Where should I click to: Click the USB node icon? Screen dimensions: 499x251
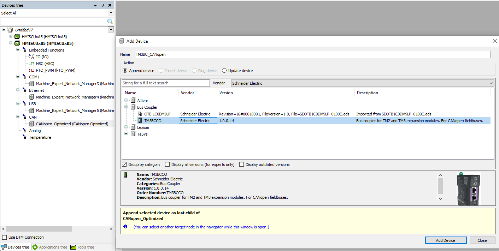pyautogui.click(x=24, y=104)
